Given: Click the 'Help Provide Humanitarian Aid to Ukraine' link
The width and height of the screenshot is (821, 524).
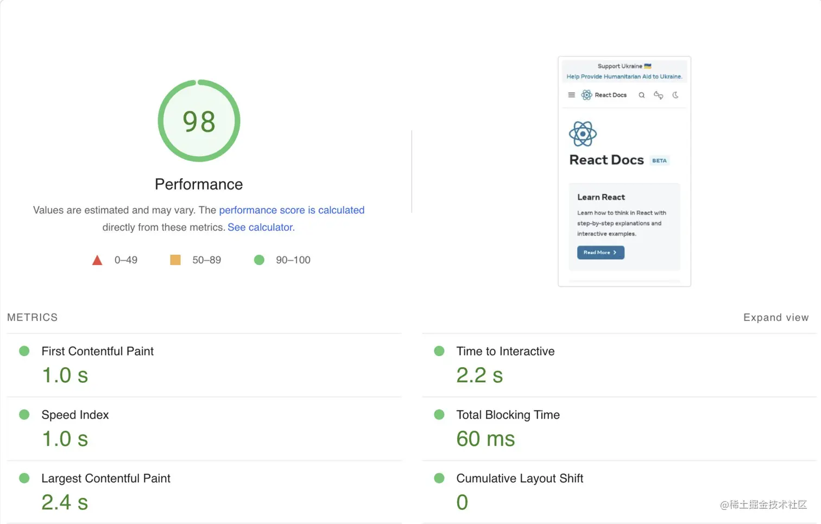Looking at the screenshot, I should [x=624, y=77].
